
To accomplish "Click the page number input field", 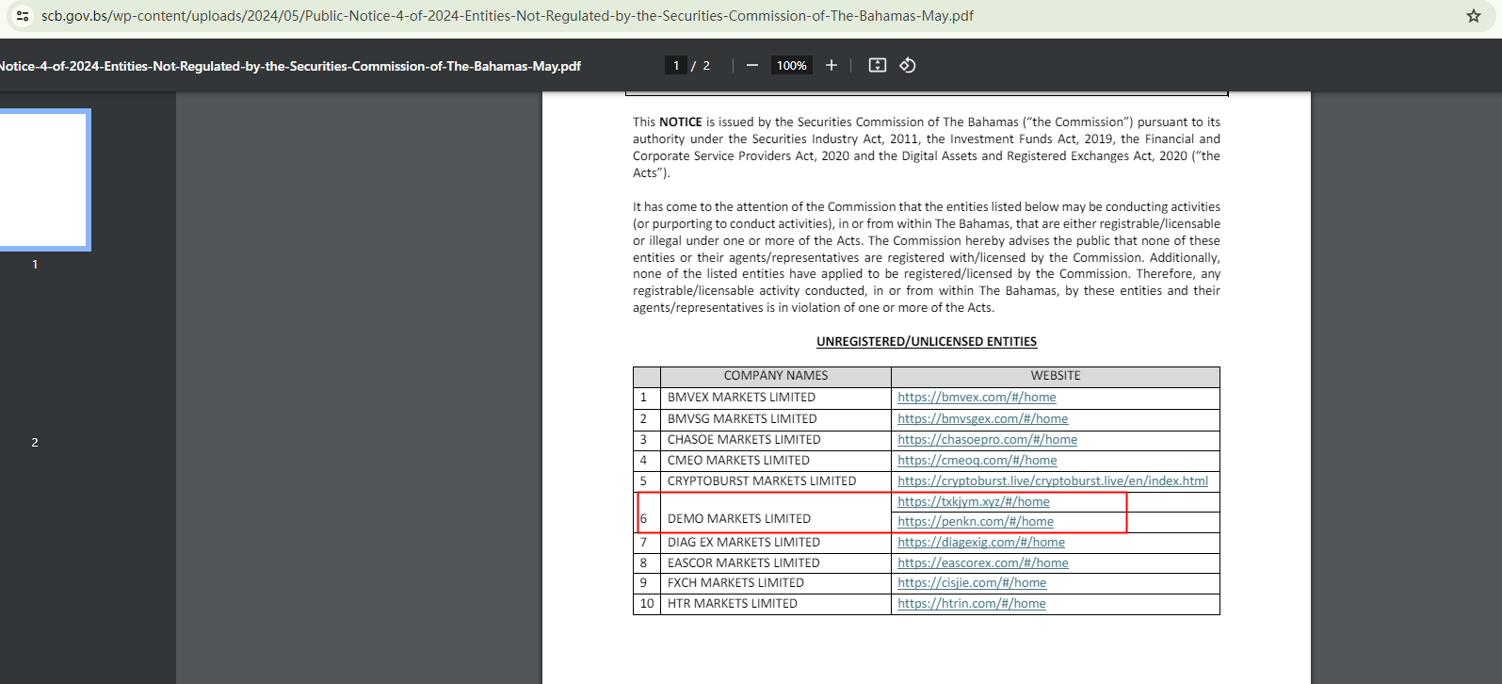I will (675, 65).
